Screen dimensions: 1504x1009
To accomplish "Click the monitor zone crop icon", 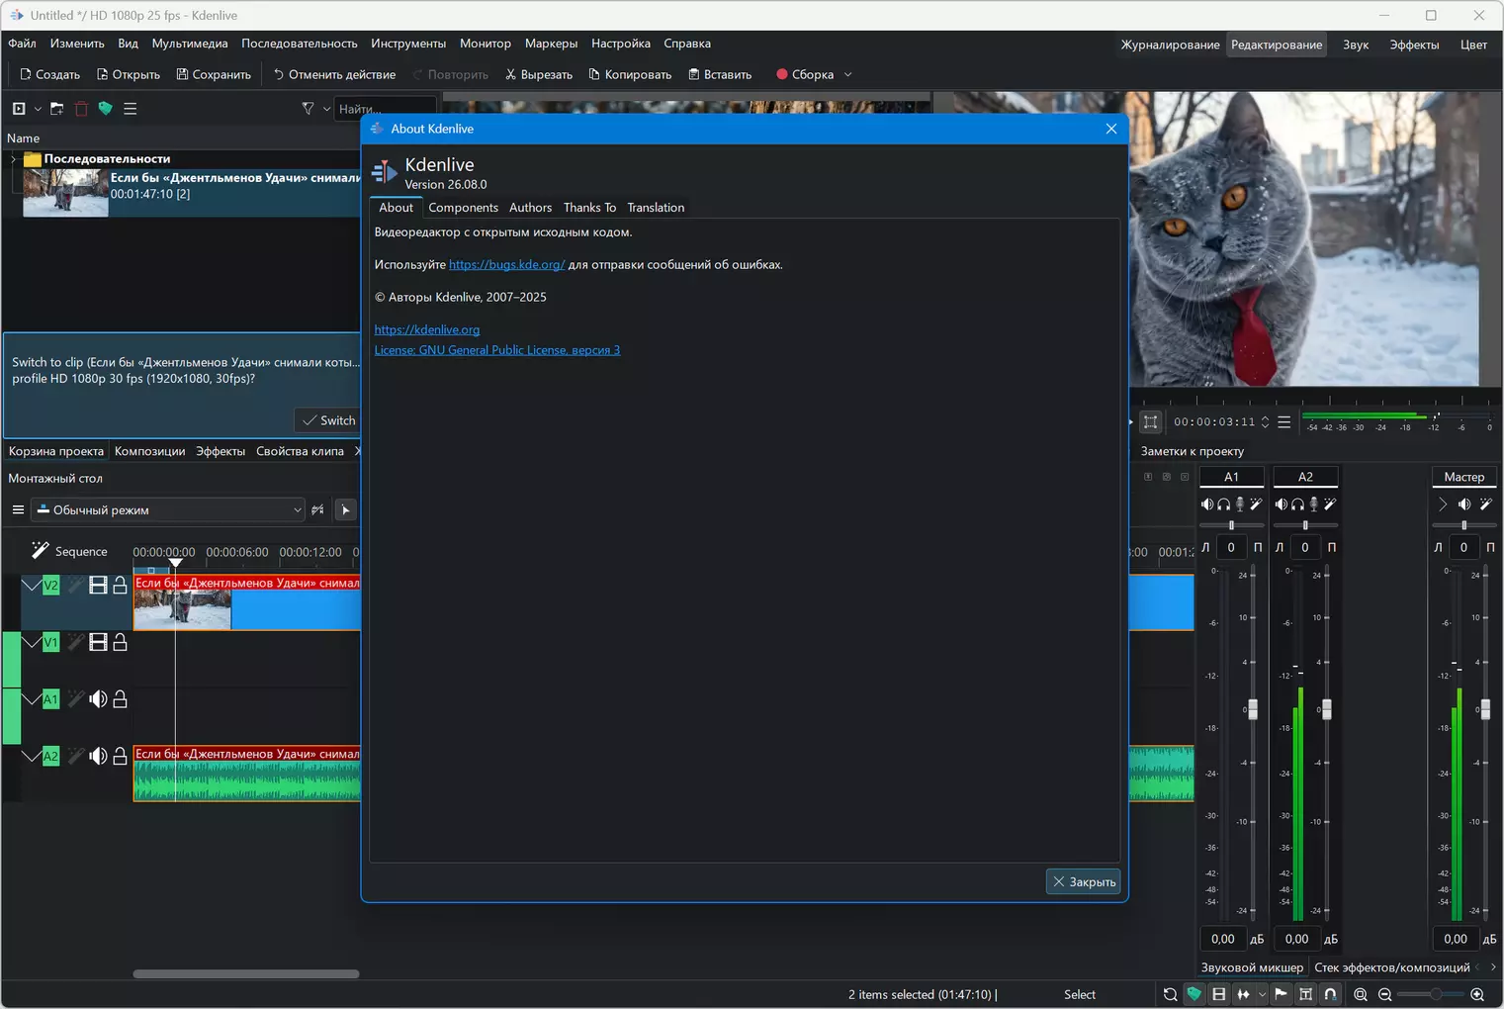I will pos(1150,422).
